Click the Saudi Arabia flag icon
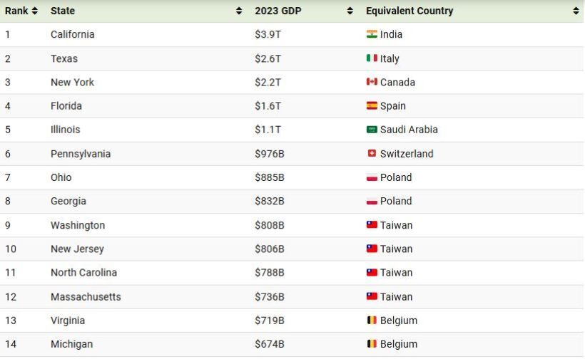Image resolution: width=585 pixels, height=359 pixels. coord(372,130)
